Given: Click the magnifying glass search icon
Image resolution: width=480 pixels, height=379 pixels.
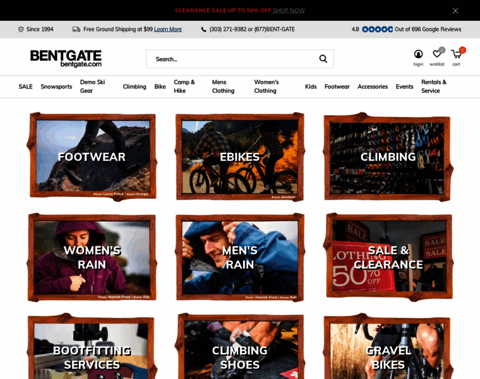Looking at the screenshot, I should pos(323,59).
